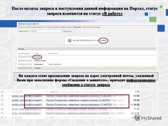Screen dimensions: 168x126
Task: Focus the 'Номер заявки' input field
Action: [x=45, y=31]
